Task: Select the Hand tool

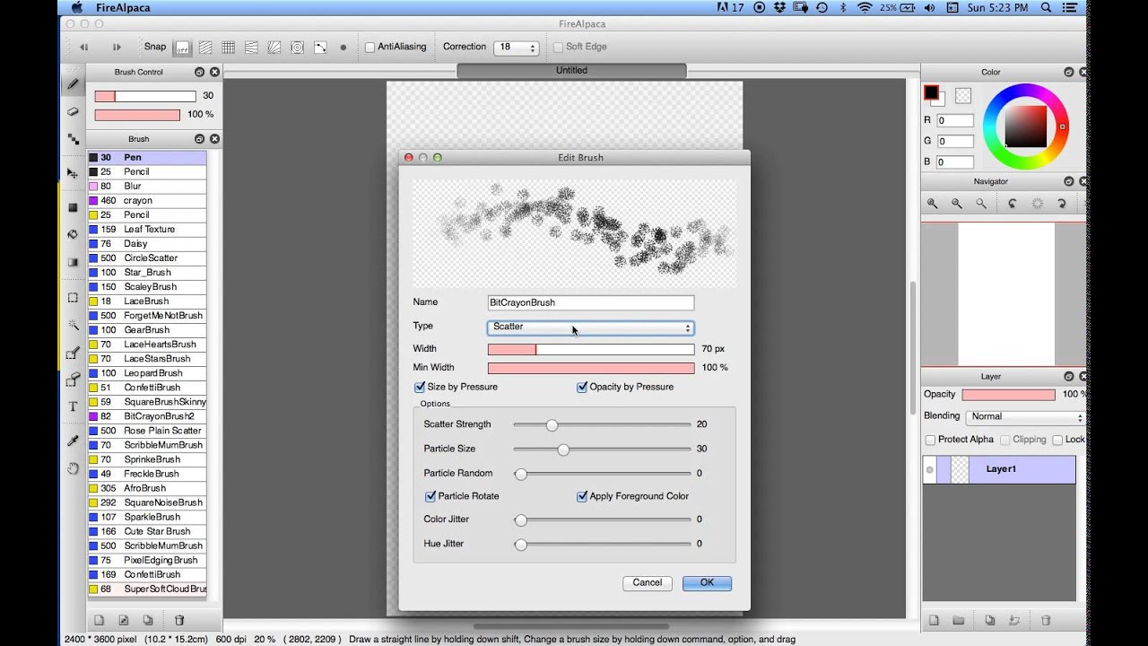Action: [73, 468]
